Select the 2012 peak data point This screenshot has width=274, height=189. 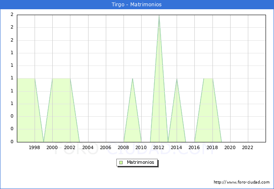click(x=159, y=15)
